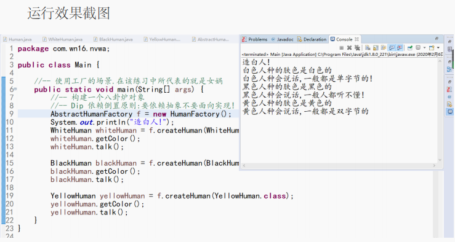Click the Terminate stop icon in the Console toolbar
This screenshot has height=242, width=455.
[342, 48]
